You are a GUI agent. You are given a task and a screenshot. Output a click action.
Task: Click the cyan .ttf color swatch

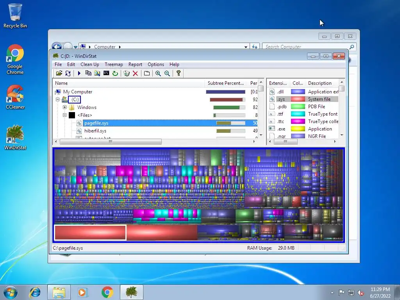pyautogui.click(x=298, y=114)
